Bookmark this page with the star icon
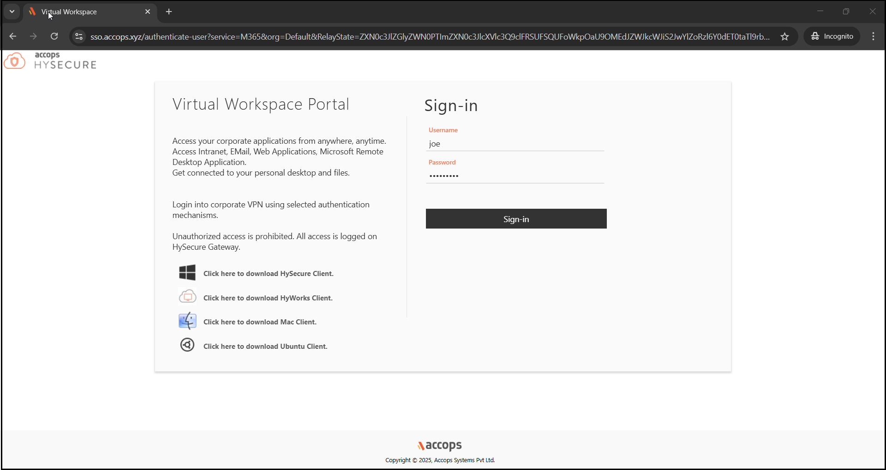The height and width of the screenshot is (470, 886). pyautogui.click(x=784, y=36)
